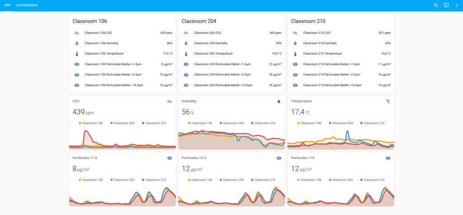Toggle Classroom 204 legend in Particules <10 graph
This screenshot has width=463, height=215.
[341, 180]
